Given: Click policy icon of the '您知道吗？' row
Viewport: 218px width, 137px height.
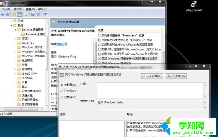Looking at the screenshot, I should [x=99, y=40].
